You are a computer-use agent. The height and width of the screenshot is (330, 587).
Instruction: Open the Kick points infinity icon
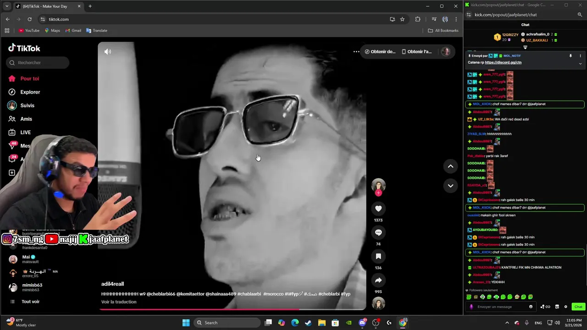coord(545,307)
